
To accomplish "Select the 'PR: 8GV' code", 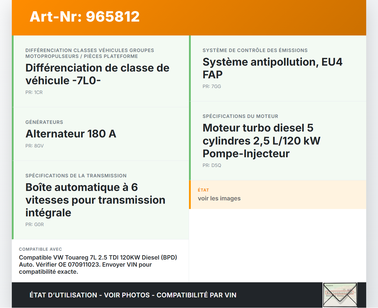I will point(35,146).
